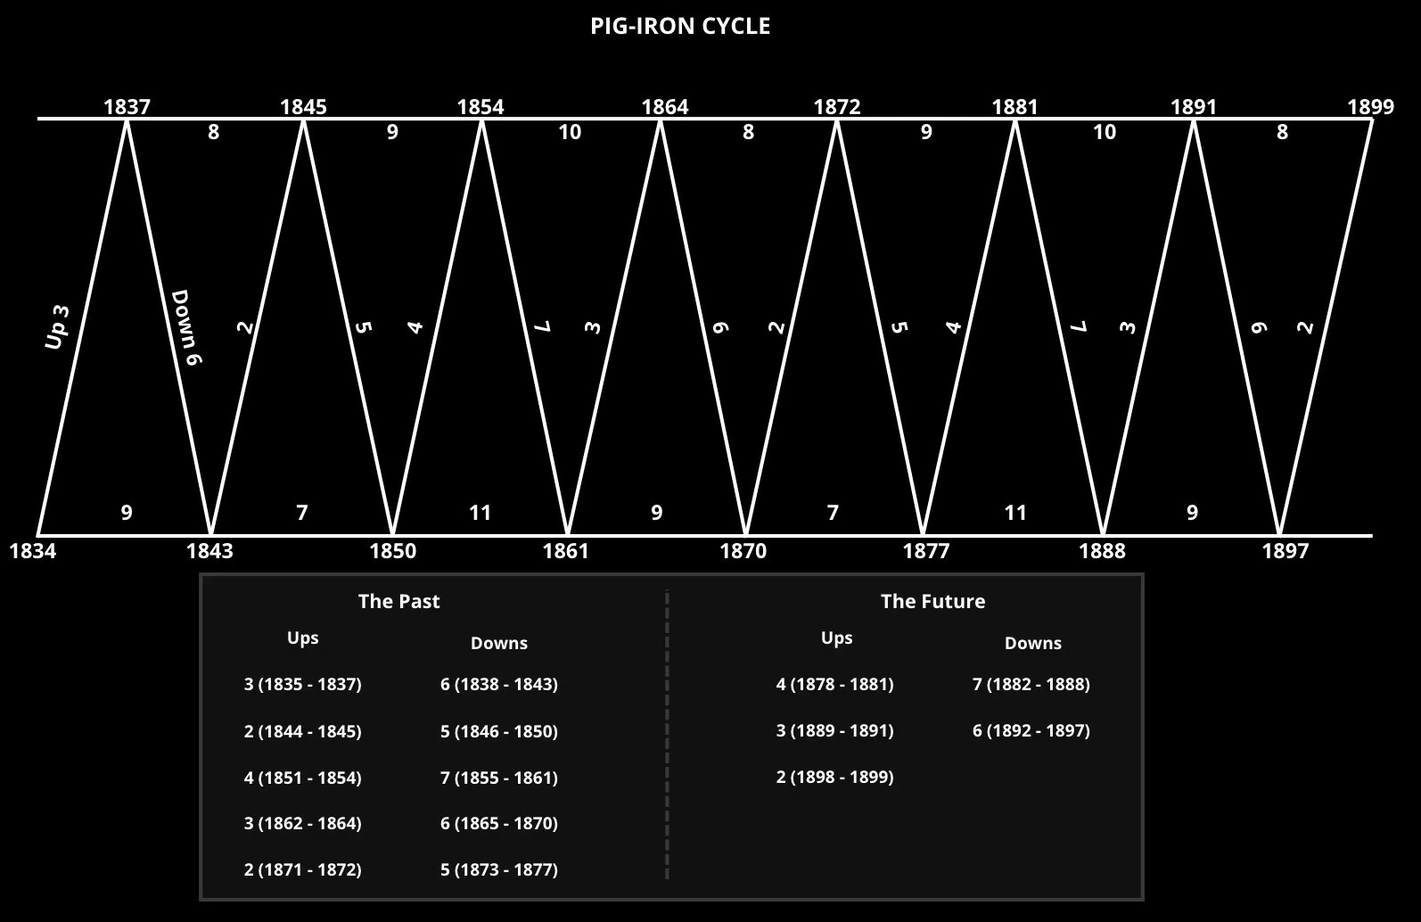This screenshot has width=1421, height=922.
Task: Click the 11 between 1850 and 1861
Action: (480, 513)
